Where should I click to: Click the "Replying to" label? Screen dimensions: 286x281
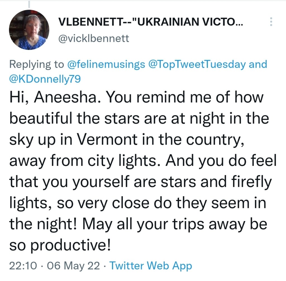pyautogui.click(x=37, y=64)
